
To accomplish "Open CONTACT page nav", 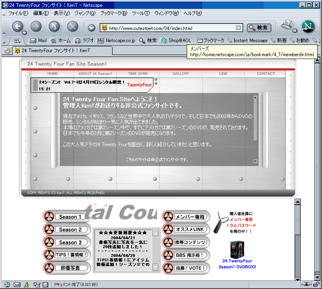I will pyautogui.click(x=266, y=73).
